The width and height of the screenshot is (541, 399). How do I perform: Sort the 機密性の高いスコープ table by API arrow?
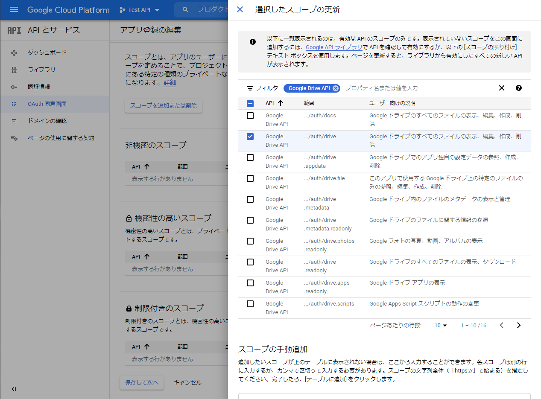147,256
